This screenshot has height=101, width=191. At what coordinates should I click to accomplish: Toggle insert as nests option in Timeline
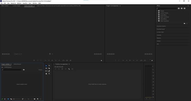56,69
